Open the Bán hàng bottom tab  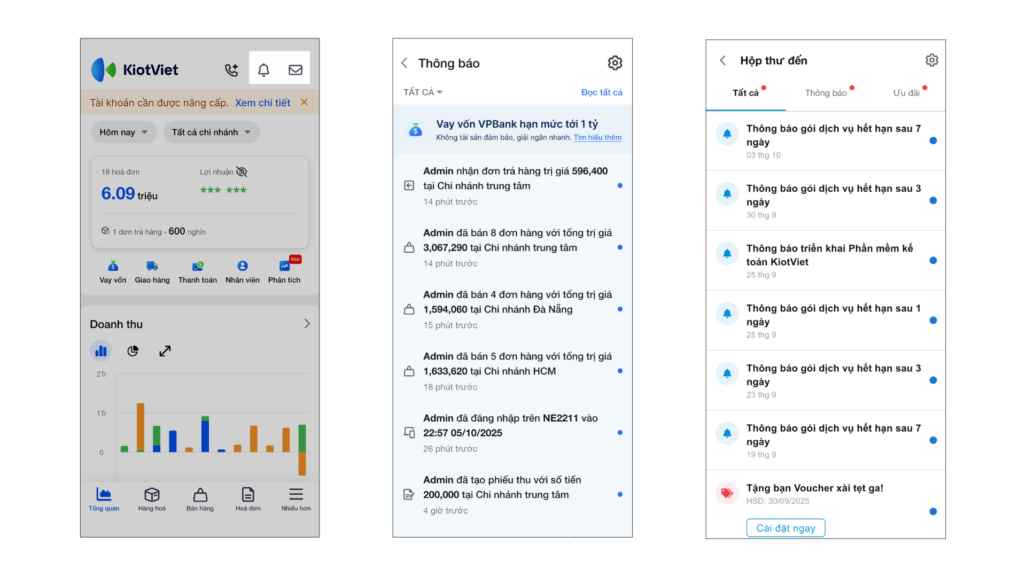click(x=200, y=500)
